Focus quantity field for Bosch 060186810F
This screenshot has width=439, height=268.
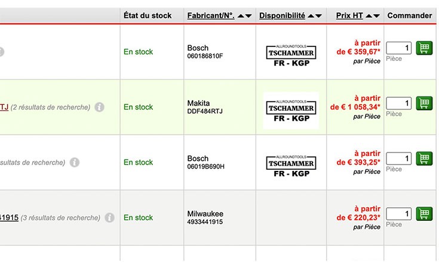click(x=399, y=48)
